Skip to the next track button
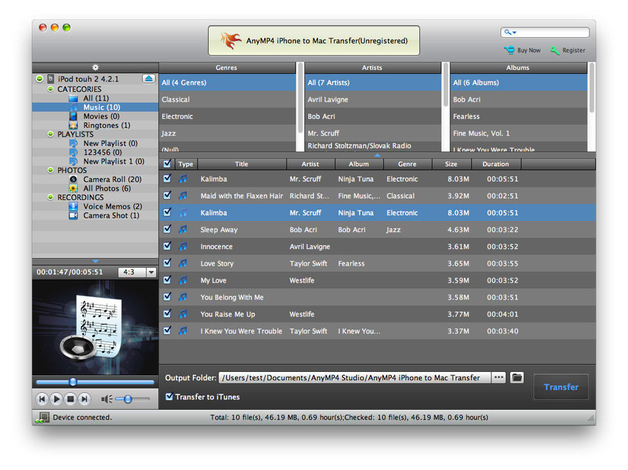The height and width of the screenshot is (470, 628). [x=84, y=399]
